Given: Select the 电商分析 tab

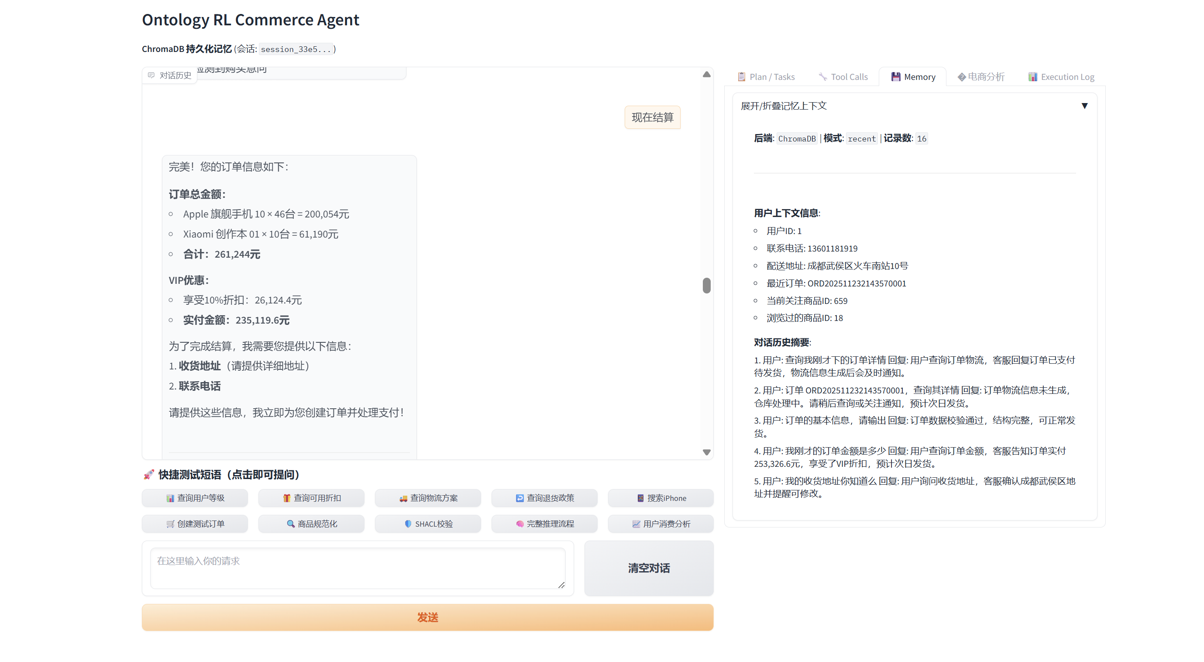Looking at the screenshot, I should (980, 77).
